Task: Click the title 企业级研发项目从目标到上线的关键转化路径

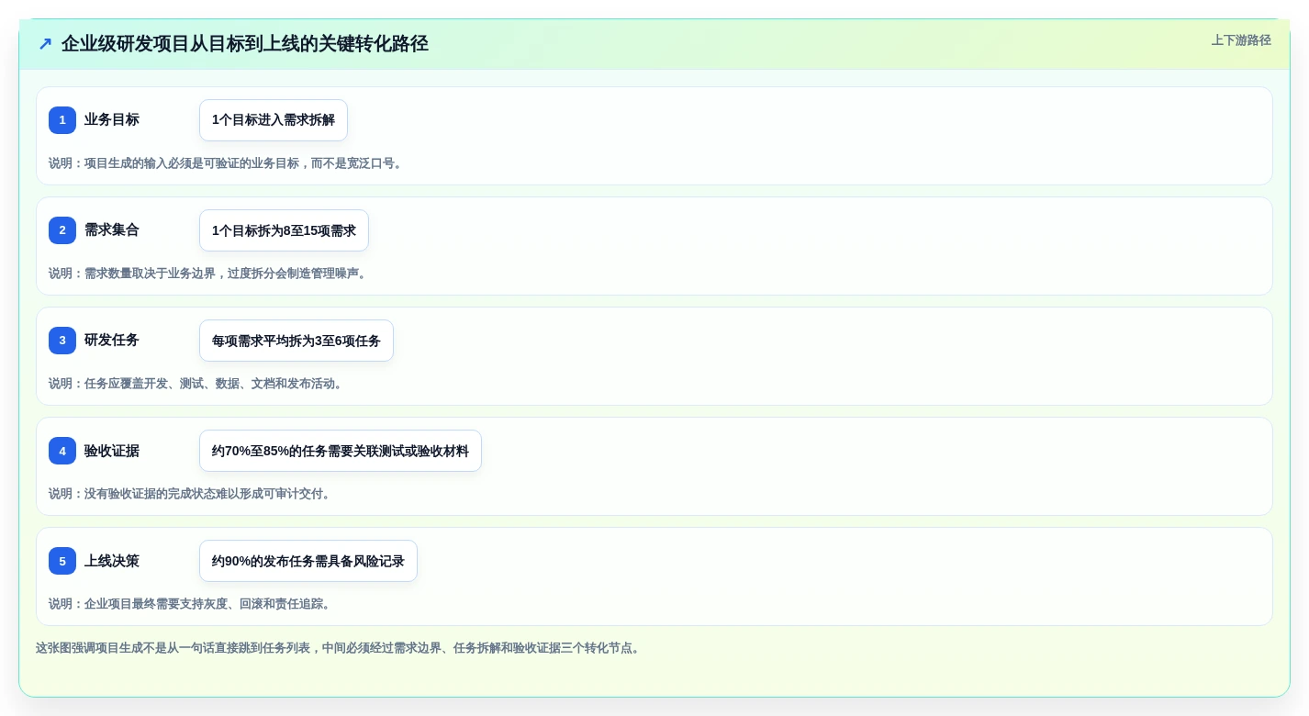Action: pyautogui.click(x=245, y=43)
